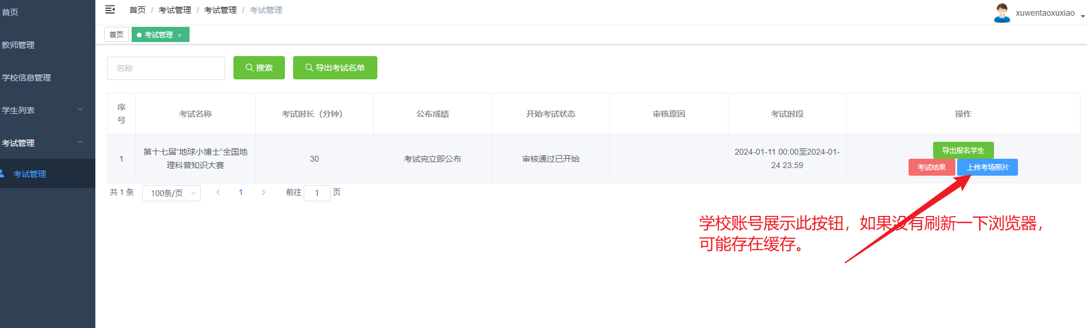Click the 导出考试名单 button
Viewport: 1087px width, 328px height.
tap(335, 68)
